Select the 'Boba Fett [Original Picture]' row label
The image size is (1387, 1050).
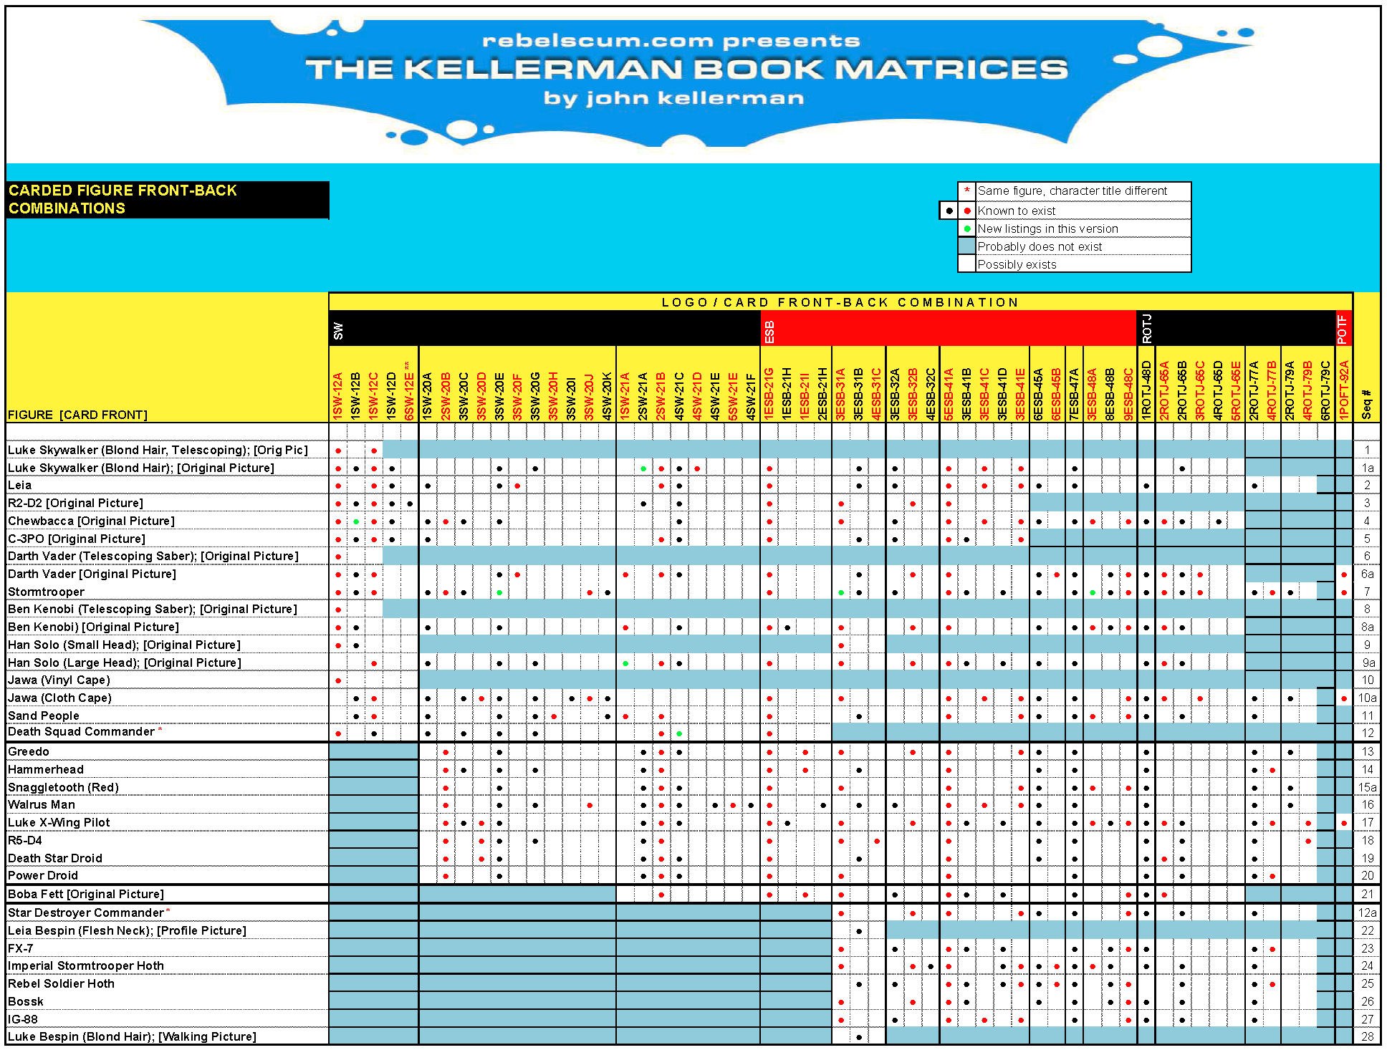coord(86,894)
